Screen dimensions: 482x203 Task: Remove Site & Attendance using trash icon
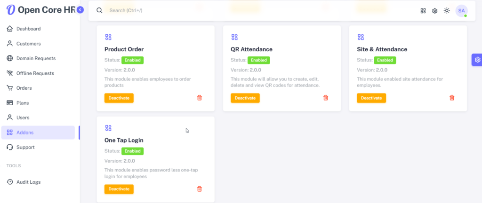tap(452, 98)
